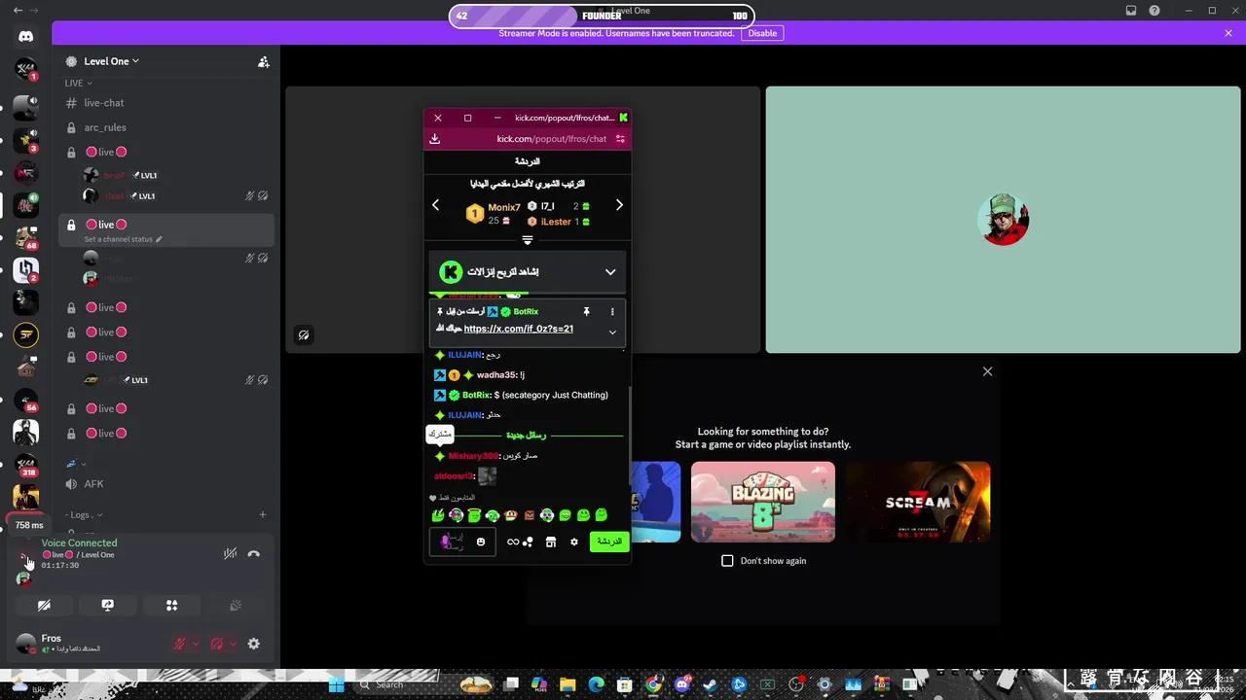1246x700 pixels.
Task: Show next leaderboard page in Kick chat
Action: pos(619,205)
